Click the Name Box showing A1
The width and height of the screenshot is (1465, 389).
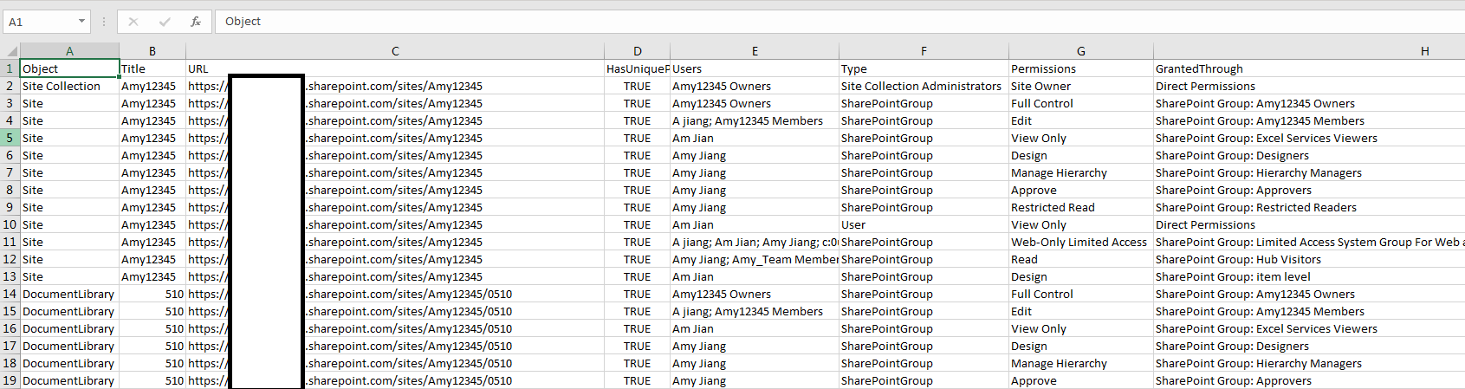[39, 22]
